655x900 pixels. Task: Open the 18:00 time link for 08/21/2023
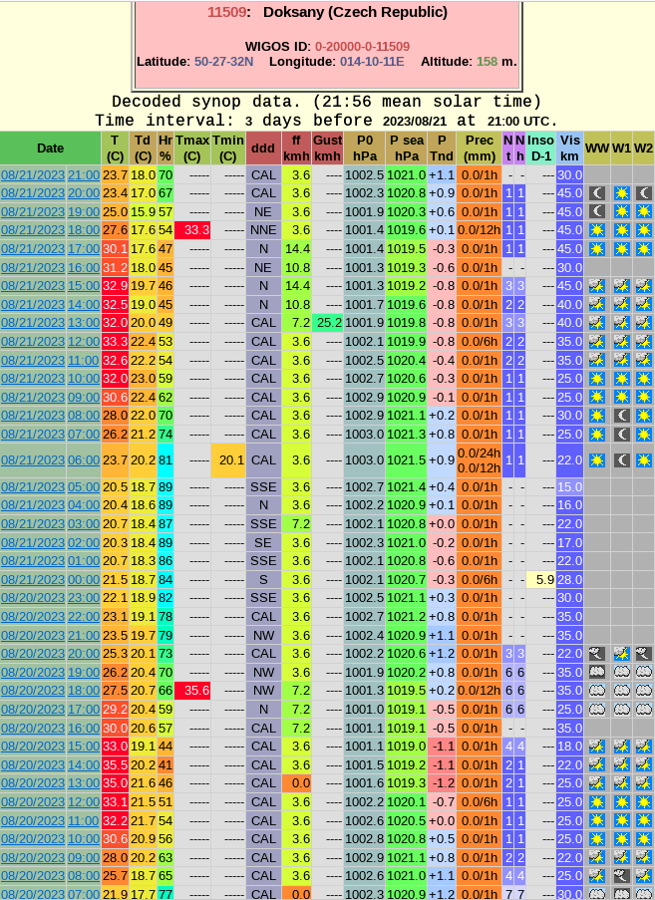click(x=84, y=230)
